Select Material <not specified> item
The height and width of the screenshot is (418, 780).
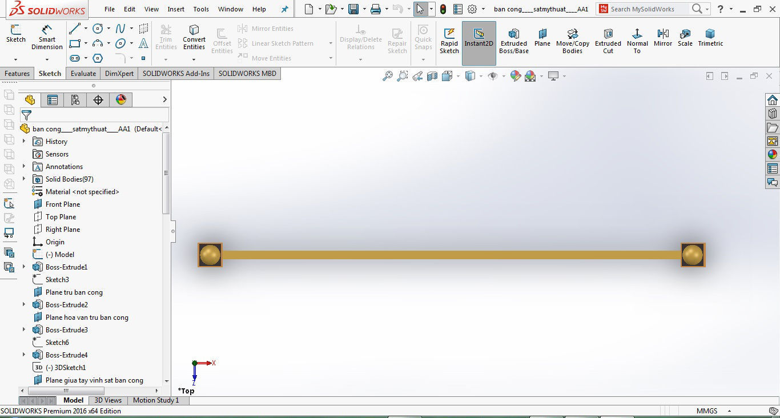82,192
